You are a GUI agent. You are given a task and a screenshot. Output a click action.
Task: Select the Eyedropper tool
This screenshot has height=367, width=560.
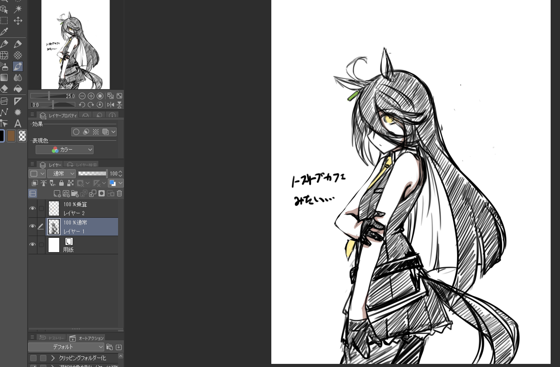[x=4, y=32]
